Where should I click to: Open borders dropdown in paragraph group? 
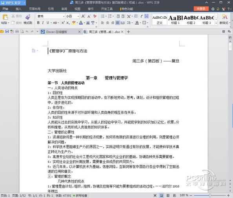147,23
